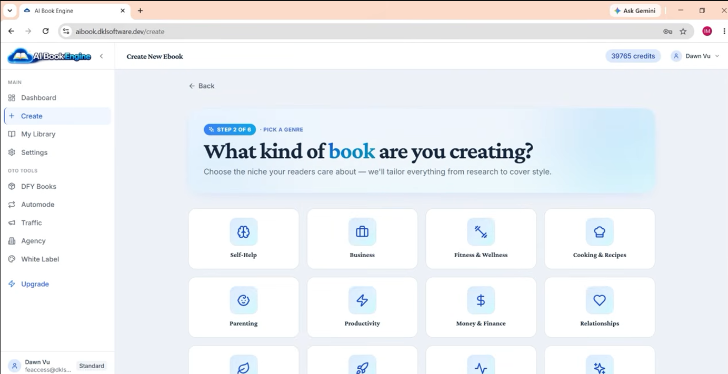This screenshot has height=374, width=728.
Task: Click the AI Book Engine browser tab
Action: [75, 11]
